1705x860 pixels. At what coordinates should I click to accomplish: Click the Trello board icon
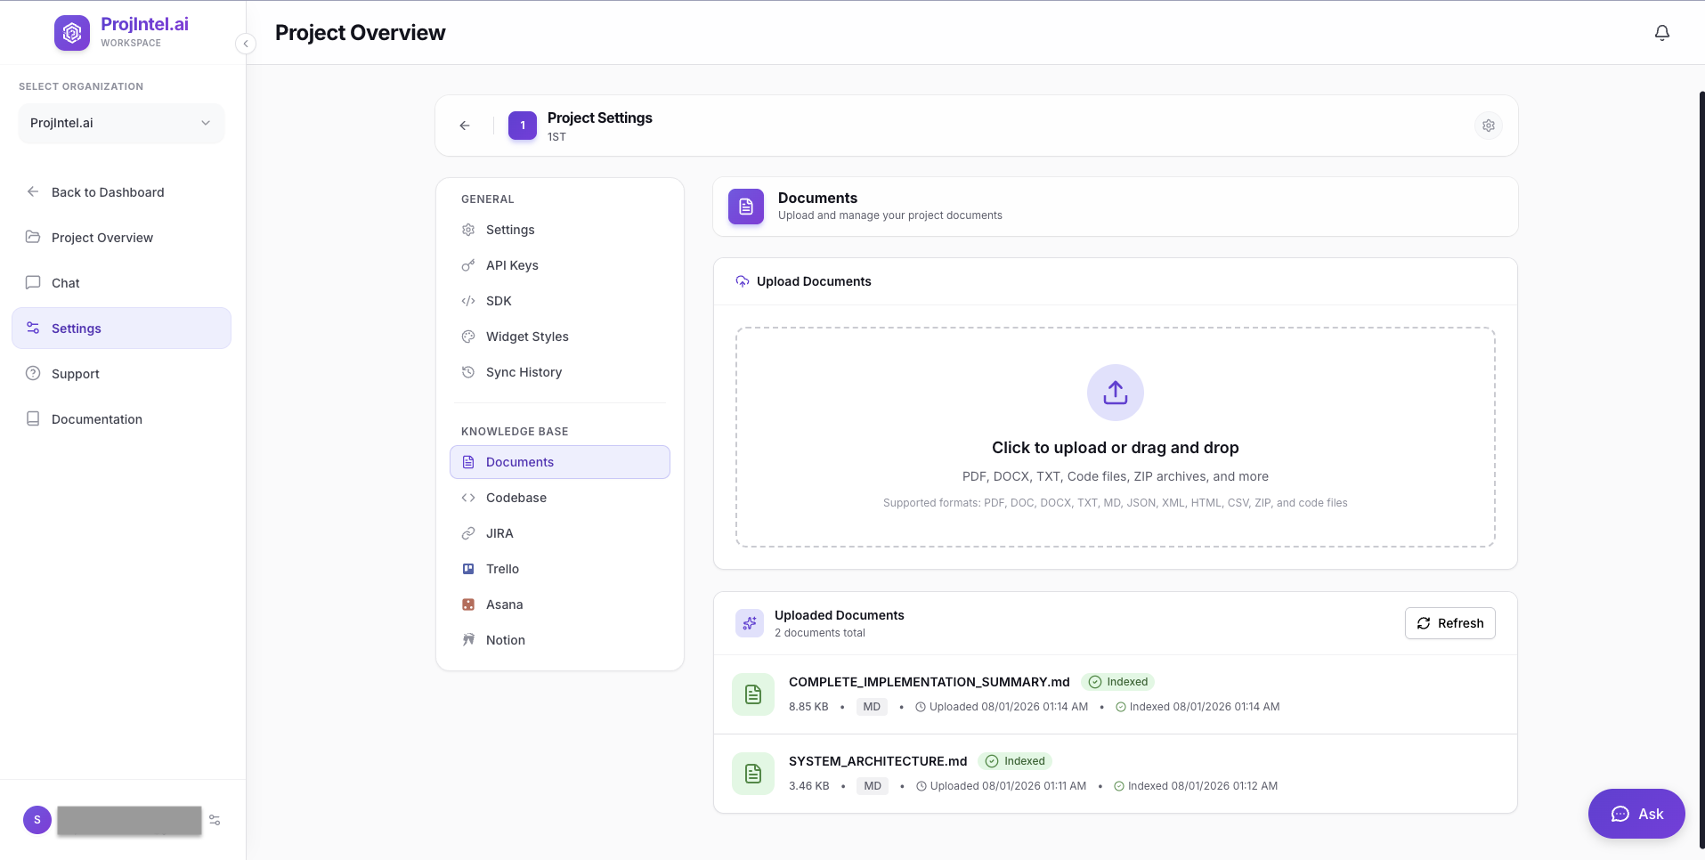[x=467, y=568]
